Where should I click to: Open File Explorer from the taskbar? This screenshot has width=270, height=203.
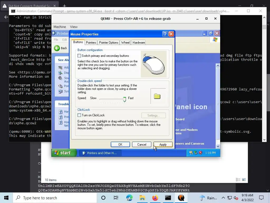point(142,198)
